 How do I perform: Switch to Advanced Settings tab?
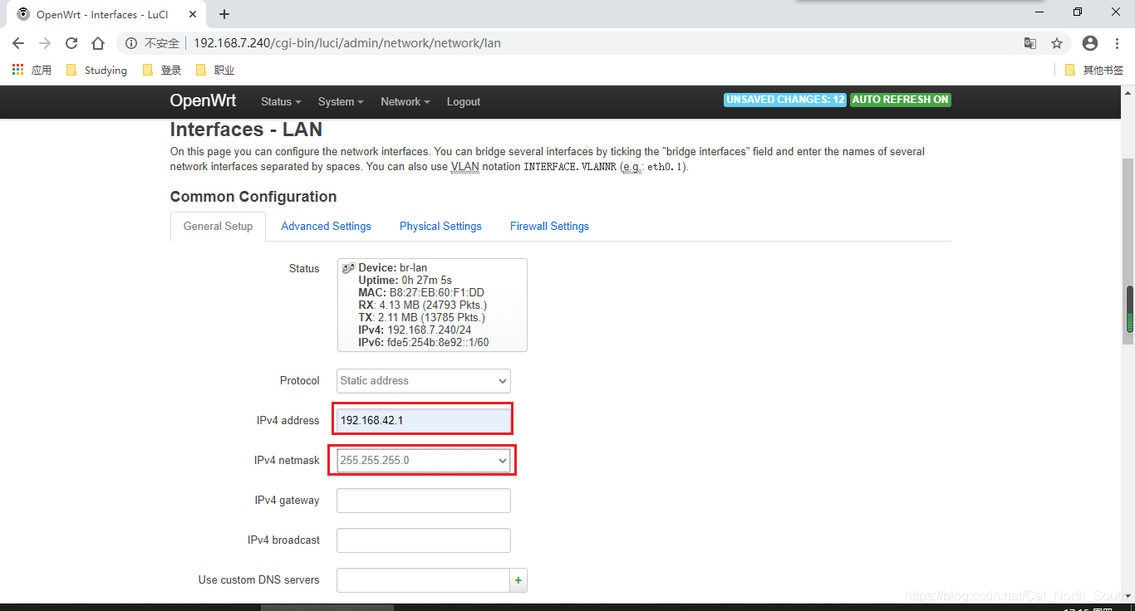tap(326, 226)
